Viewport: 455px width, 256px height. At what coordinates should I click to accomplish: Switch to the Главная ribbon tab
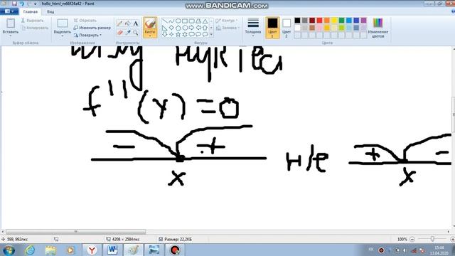pyautogui.click(x=31, y=11)
